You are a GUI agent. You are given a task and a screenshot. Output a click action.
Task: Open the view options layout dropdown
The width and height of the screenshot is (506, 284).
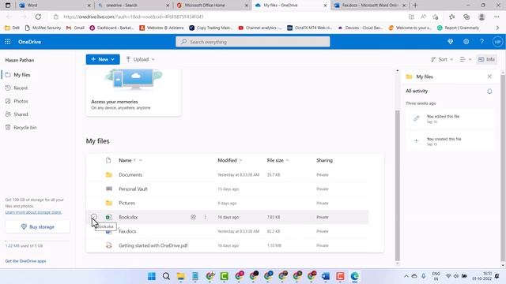[x=466, y=59]
